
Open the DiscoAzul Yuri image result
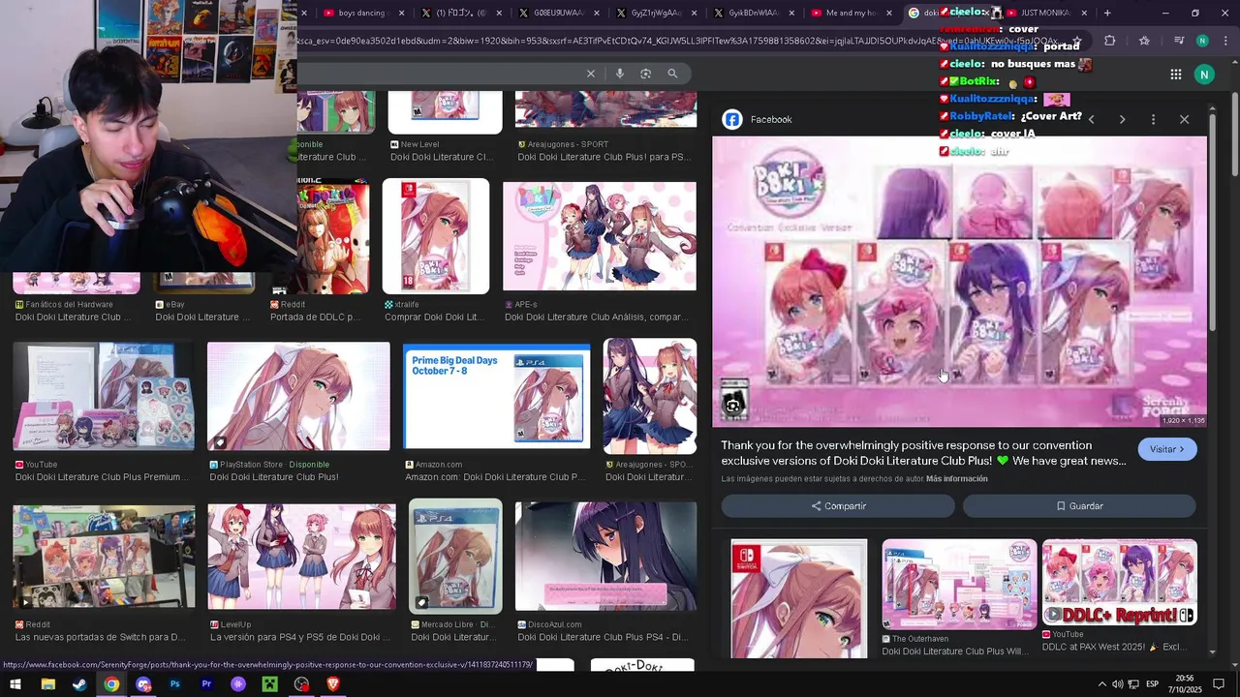[x=605, y=556]
